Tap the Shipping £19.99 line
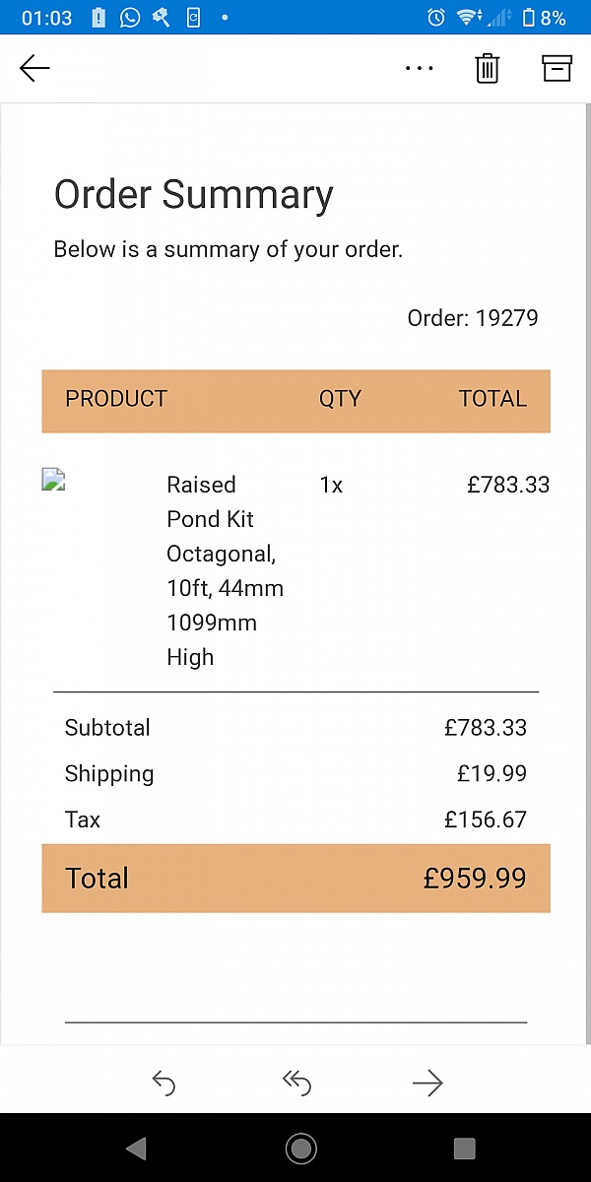The image size is (591, 1182). [295, 773]
